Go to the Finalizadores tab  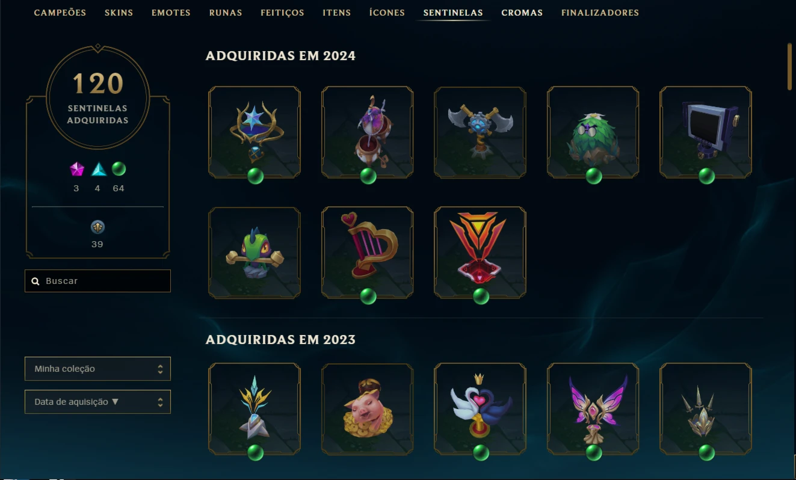[600, 13]
